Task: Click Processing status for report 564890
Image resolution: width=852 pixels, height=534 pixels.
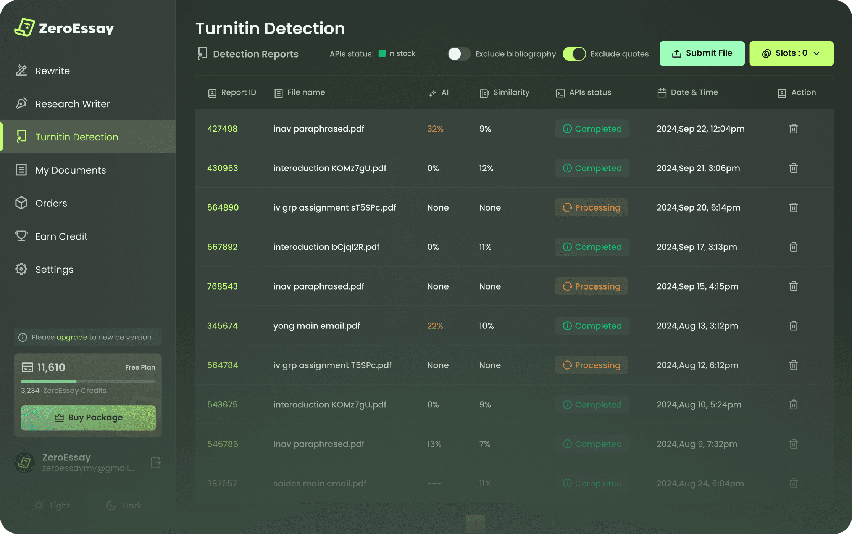Action: coord(591,207)
